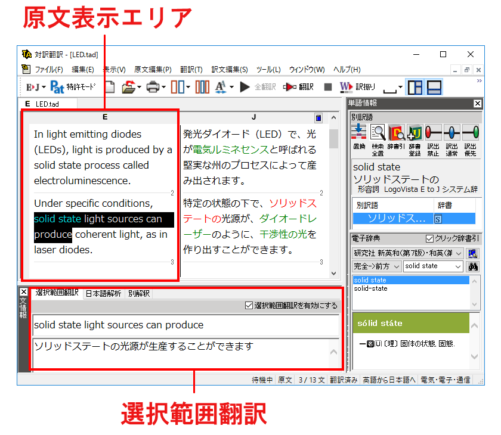Screen dimensions: 501x435
Task: Open the 編集(E) menu
Action: click(83, 70)
